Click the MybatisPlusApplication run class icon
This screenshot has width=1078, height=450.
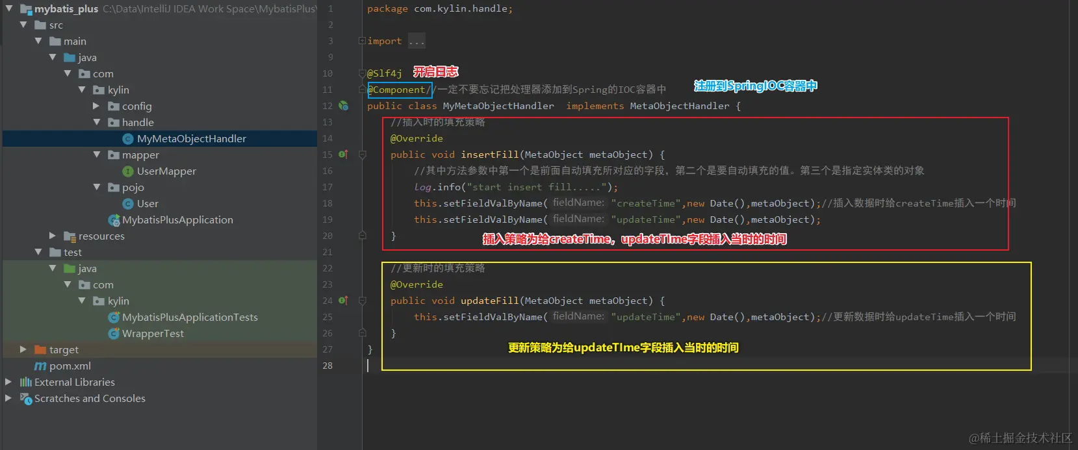114,220
